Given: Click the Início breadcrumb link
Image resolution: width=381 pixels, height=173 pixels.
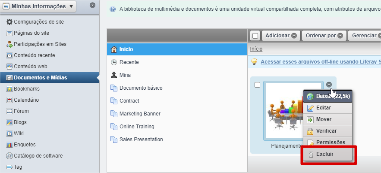Looking at the screenshot, I should (256, 49).
